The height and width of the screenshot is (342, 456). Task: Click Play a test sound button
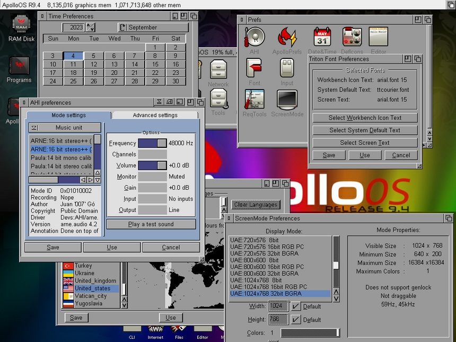click(x=151, y=224)
